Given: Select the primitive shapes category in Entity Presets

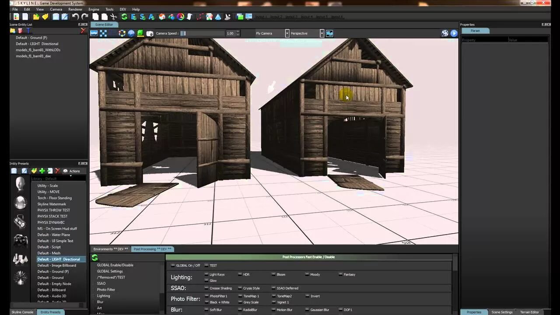Looking at the screenshot, I should pyautogui.click(x=20, y=259).
